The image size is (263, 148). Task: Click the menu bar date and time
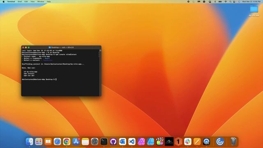coord(251,2)
